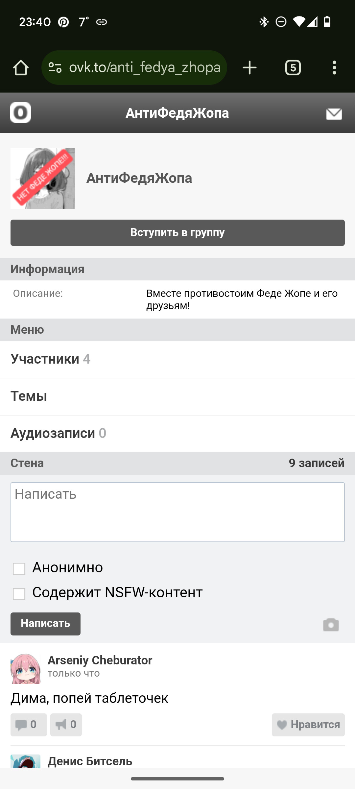Focus the Написать wall post text field
The width and height of the screenshot is (355, 789).
click(177, 512)
